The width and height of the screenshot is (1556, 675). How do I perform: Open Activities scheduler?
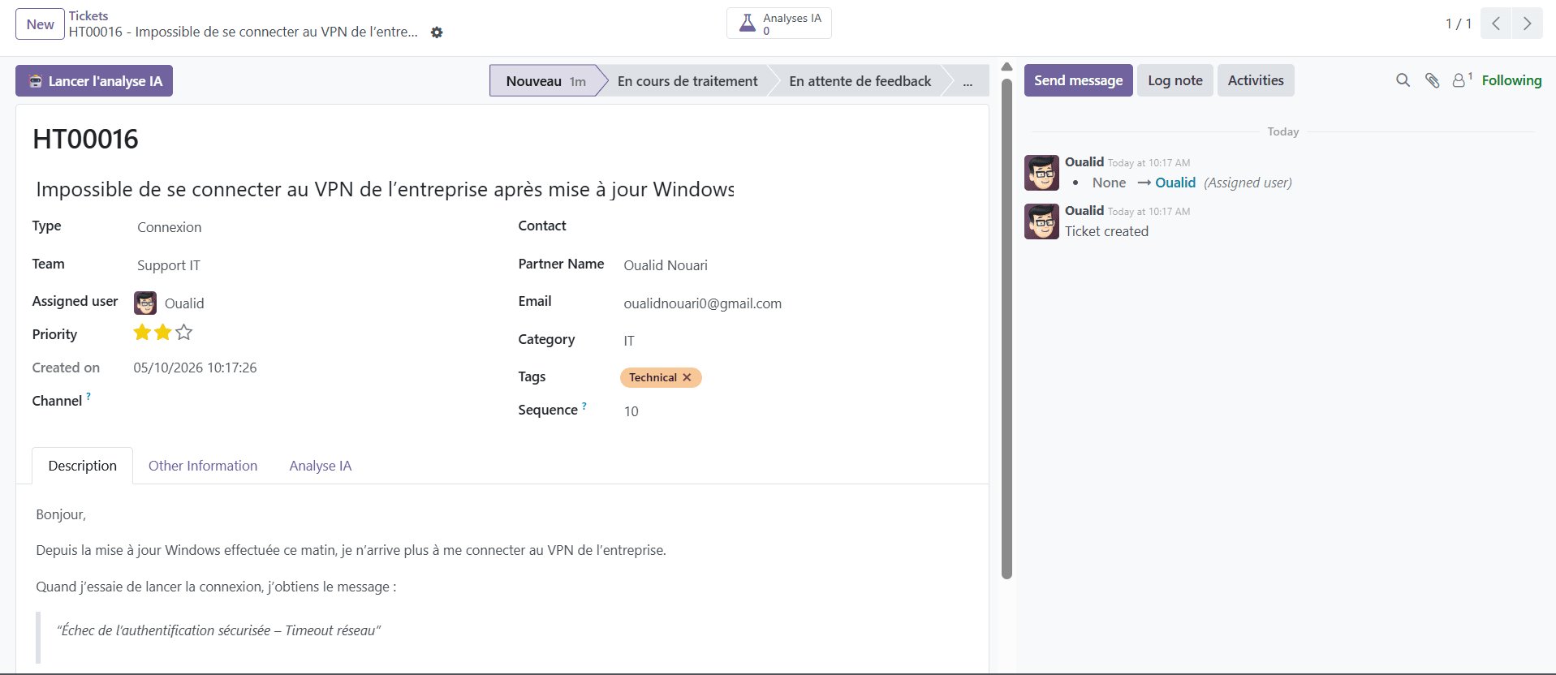pyautogui.click(x=1256, y=80)
